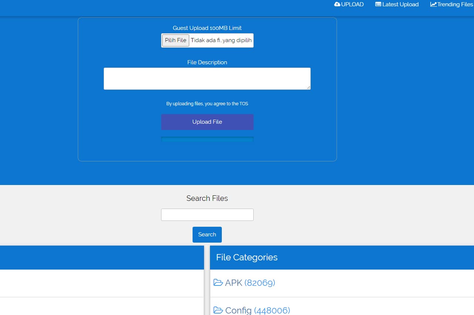The image size is (474, 315).
Task: Focus the File Description text area
Action: pos(207,79)
